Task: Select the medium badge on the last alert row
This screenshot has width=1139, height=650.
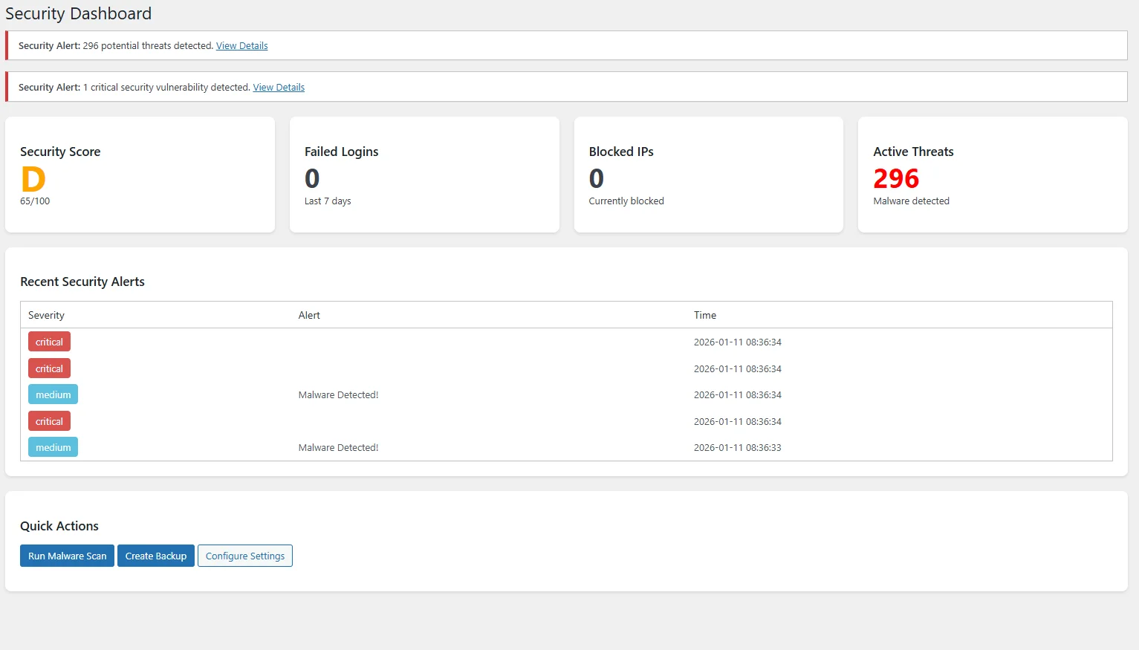Action: [53, 446]
